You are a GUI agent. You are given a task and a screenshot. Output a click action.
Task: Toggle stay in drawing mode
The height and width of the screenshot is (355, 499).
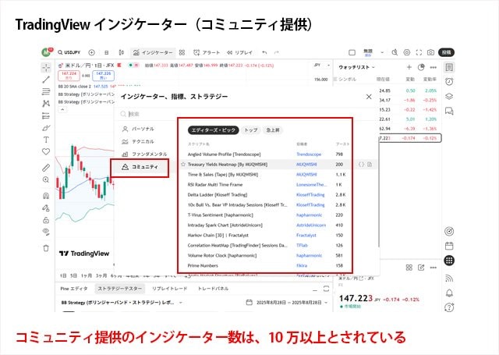(x=46, y=208)
